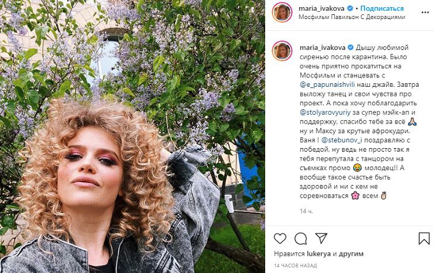Click the verified badge in the header
The image size is (434, 273).
tap(350, 8)
